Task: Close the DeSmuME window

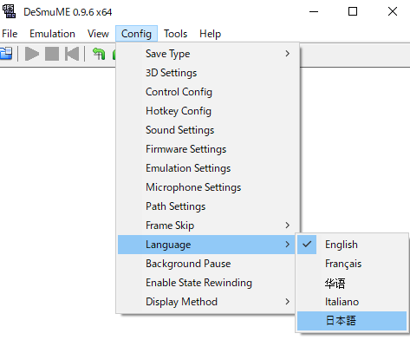Action: [x=393, y=11]
